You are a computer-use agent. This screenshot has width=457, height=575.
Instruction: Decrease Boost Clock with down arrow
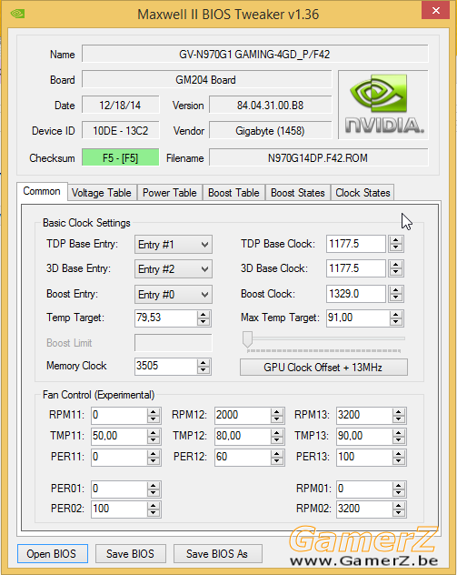click(x=395, y=298)
